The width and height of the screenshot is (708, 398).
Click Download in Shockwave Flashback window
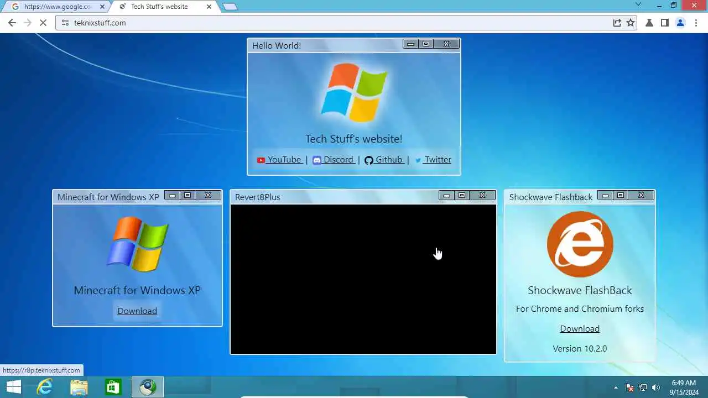pyautogui.click(x=580, y=329)
